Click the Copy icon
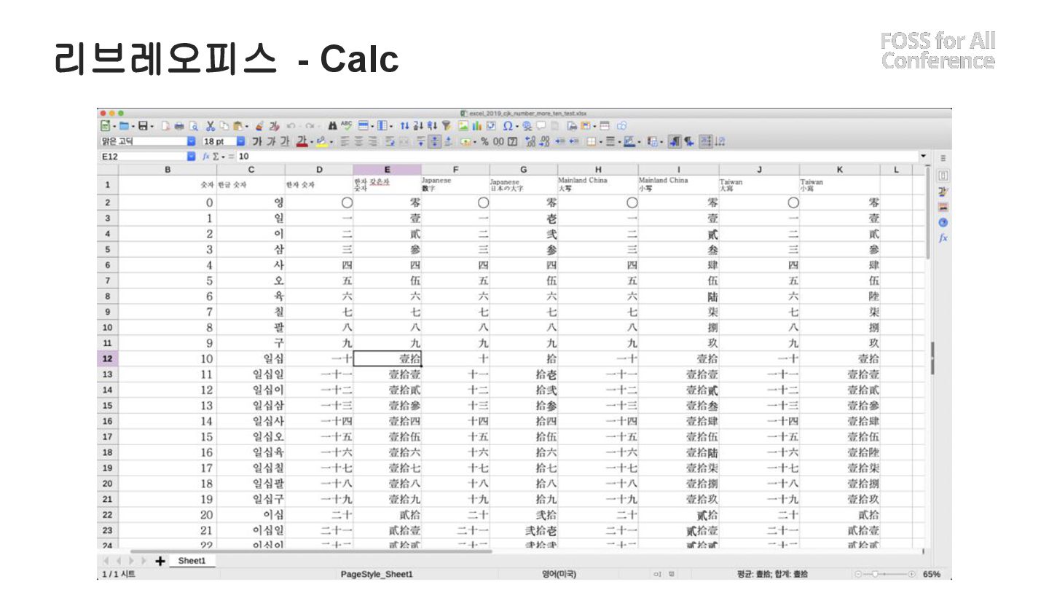Viewport: 1049px width, 590px height. click(224, 126)
